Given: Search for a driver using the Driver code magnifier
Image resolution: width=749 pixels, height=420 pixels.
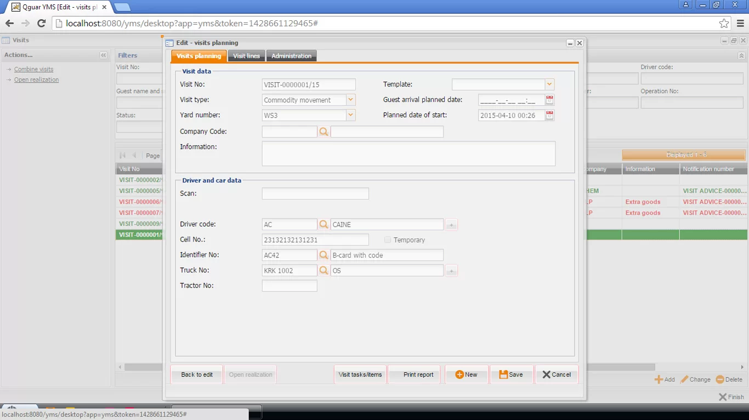Looking at the screenshot, I should tap(324, 224).
